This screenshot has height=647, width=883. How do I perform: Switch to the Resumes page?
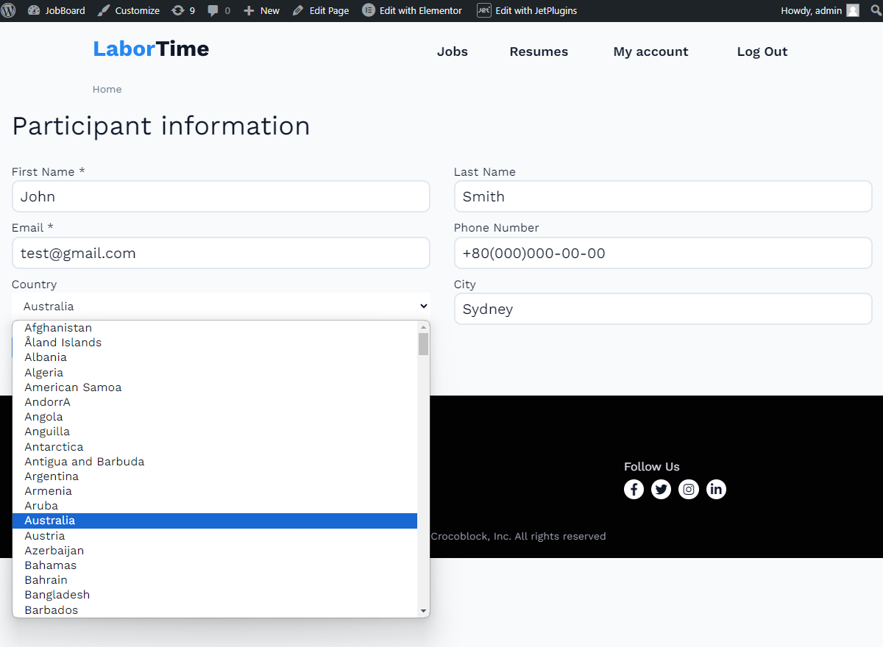(539, 51)
